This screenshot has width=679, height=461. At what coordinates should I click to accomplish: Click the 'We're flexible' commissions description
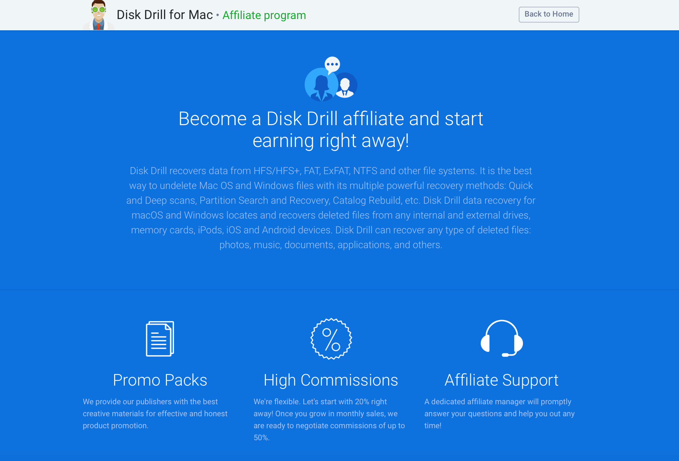[329, 419]
